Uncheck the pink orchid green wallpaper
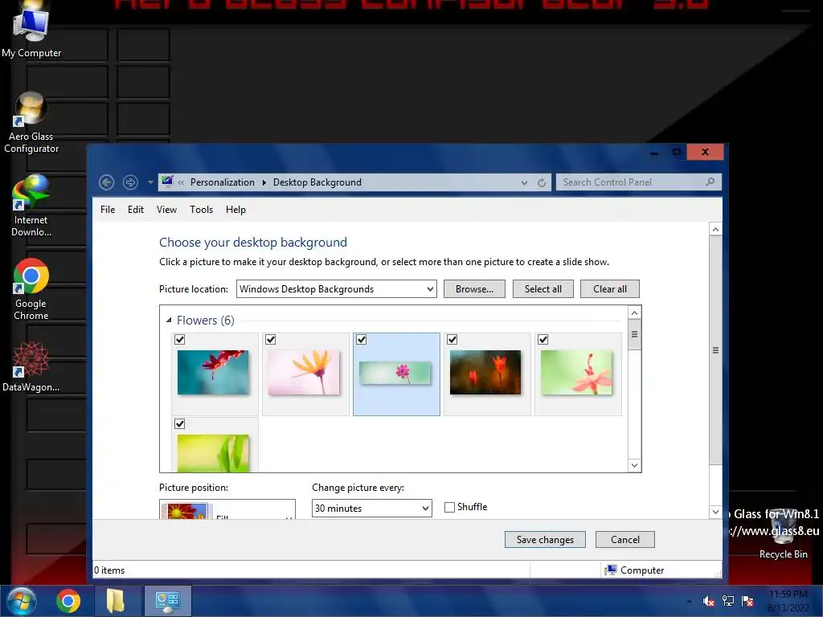823x617 pixels. click(x=543, y=340)
